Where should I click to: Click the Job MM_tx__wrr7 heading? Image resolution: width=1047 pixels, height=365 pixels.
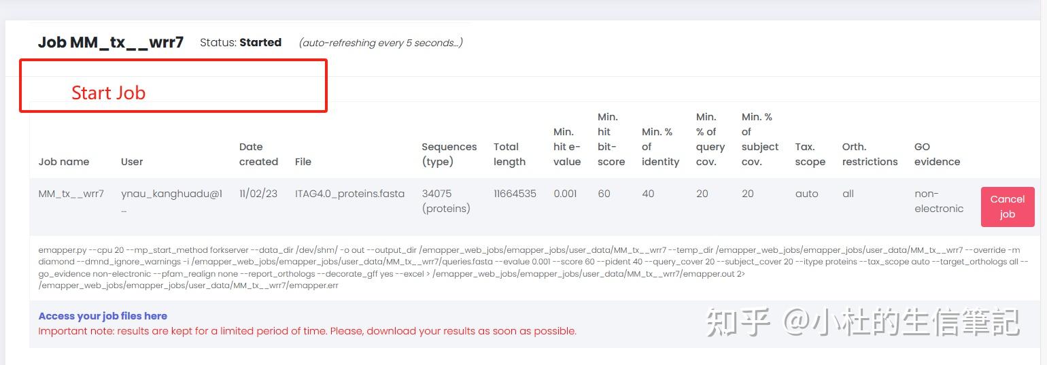point(111,43)
